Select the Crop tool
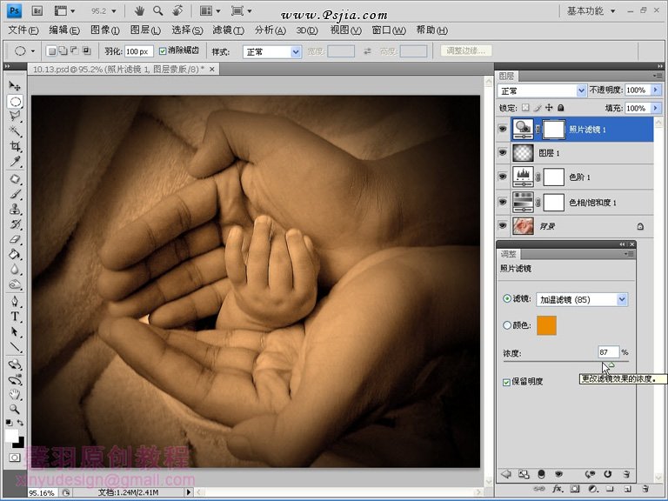This screenshot has width=668, height=501. pos(15,147)
